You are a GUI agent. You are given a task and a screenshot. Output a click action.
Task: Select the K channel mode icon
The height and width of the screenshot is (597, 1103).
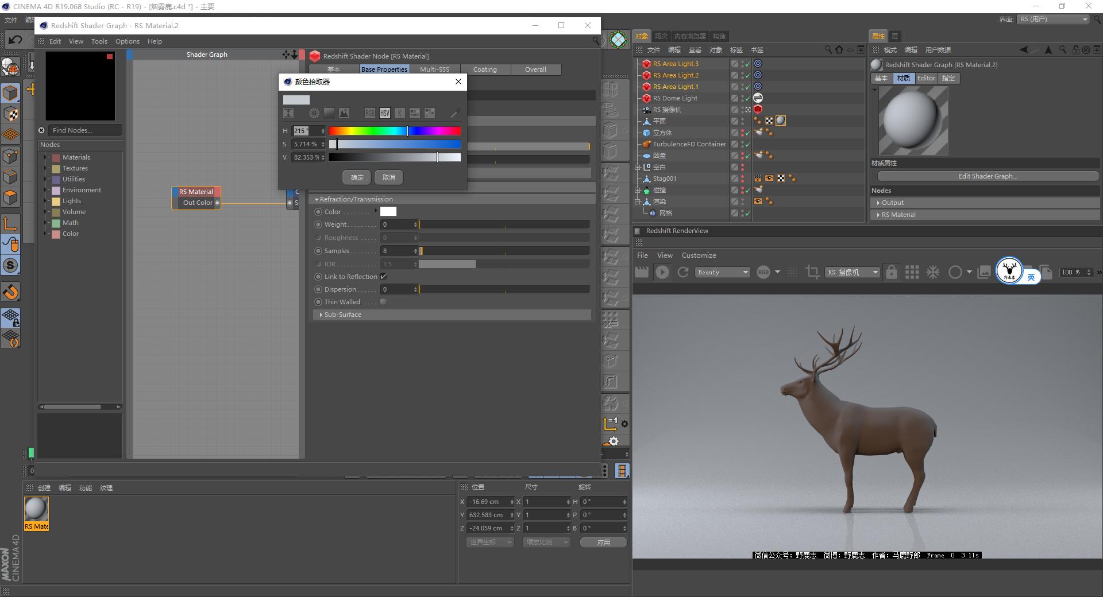click(399, 114)
